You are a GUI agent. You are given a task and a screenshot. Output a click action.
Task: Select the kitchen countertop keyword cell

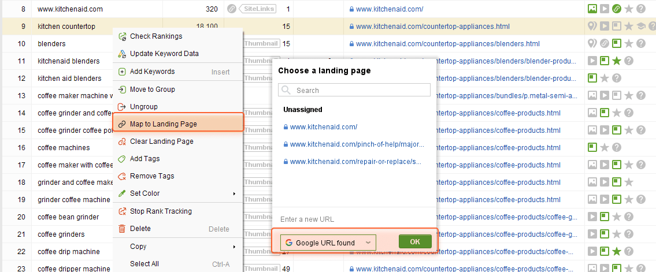pyautogui.click(x=66, y=27)
